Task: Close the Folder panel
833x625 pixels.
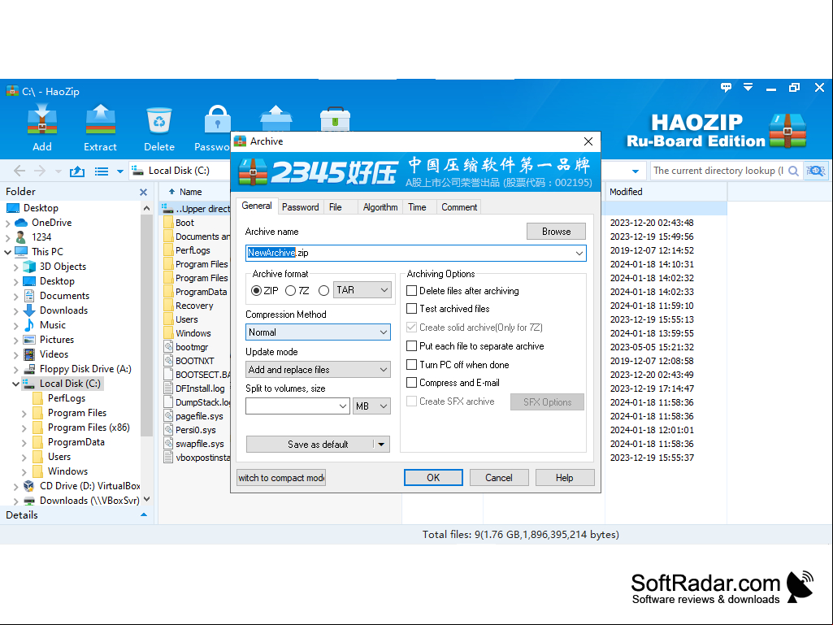Action: (x=143, y=192)
